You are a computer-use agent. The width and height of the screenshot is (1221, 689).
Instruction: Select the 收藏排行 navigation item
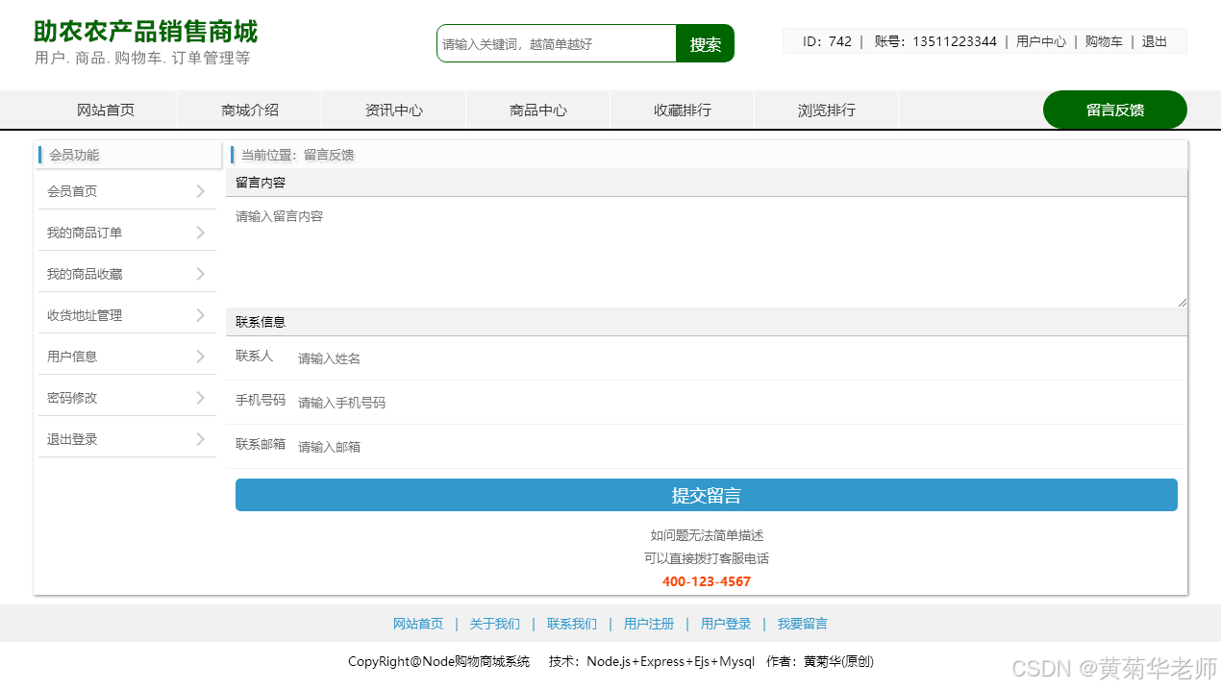pyautogui.click(x=683, y=111)
